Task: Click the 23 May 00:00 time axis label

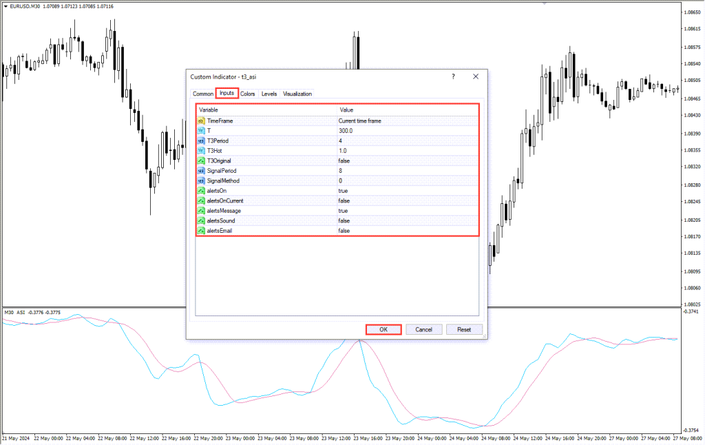Action: [x=240, y=438]
